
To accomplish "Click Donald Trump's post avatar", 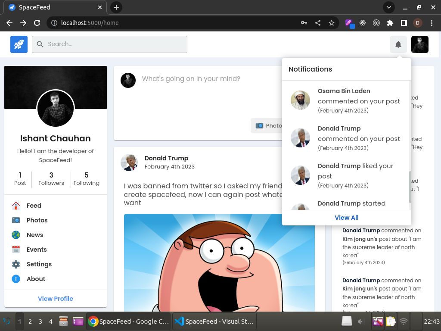I will (x=129, y=162).
